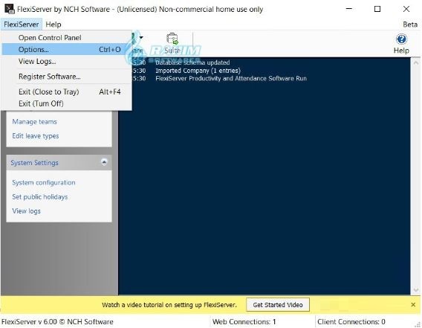Image resolution: width=422 pixels, height=328 pixels.
Task: Select Options... from the menu
Action: click(x=66, y=50)
